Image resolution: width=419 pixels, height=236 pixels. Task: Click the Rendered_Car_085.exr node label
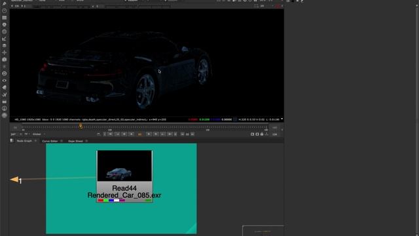tap(124, 195)
